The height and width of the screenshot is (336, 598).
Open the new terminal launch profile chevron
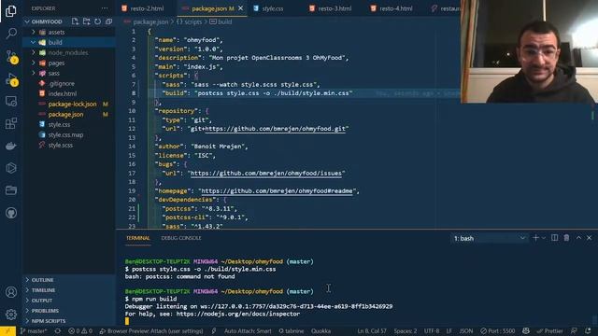544,238
